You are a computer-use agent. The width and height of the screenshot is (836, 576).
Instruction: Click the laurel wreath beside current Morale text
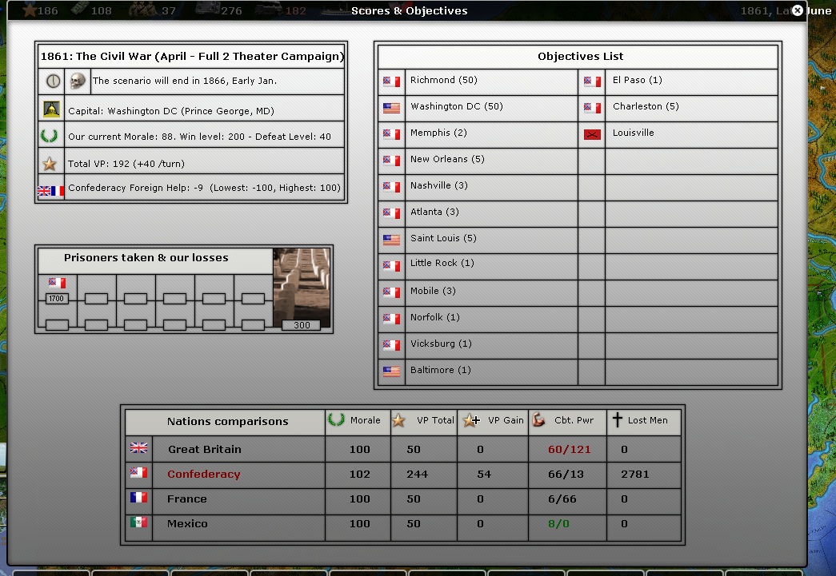pyautogui.click(x=50, y=136)
